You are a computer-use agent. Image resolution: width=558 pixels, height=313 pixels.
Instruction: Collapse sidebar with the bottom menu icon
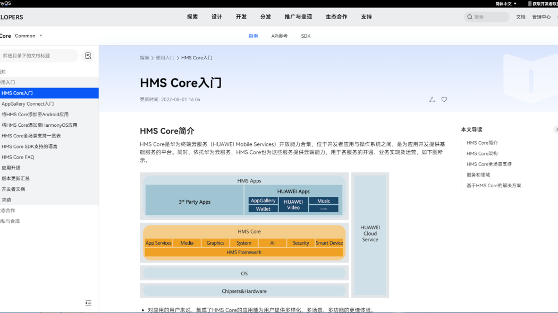pyautogui.click(x=88, y=303)
